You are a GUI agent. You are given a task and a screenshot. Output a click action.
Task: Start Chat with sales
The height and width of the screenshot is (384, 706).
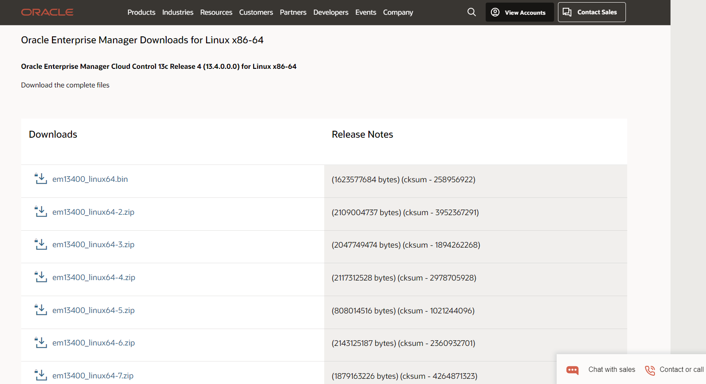tap(612, 369)
